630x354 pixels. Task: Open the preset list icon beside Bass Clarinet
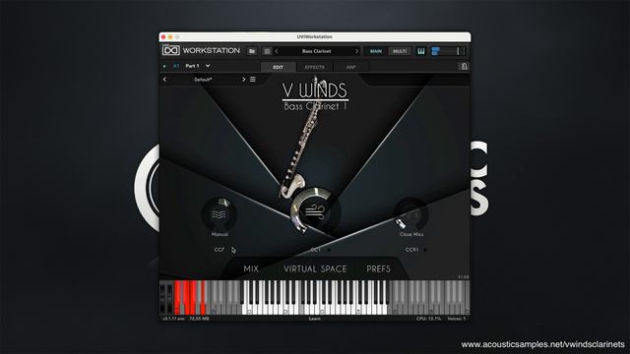pos(267,51)
